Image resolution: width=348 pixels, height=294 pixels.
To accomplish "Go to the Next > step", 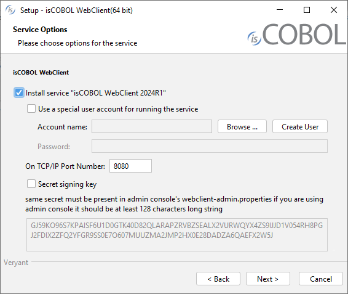I will [x=268, y=279].
